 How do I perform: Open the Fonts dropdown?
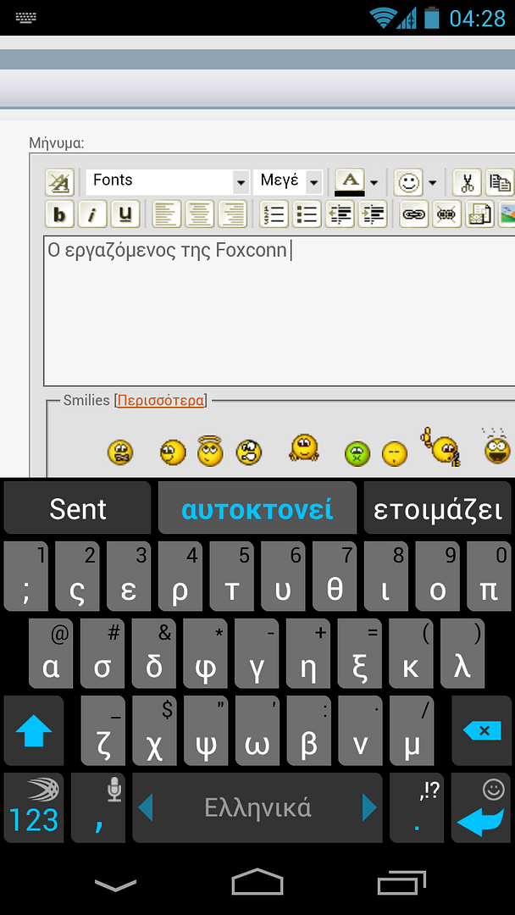(x=168, y=182)
